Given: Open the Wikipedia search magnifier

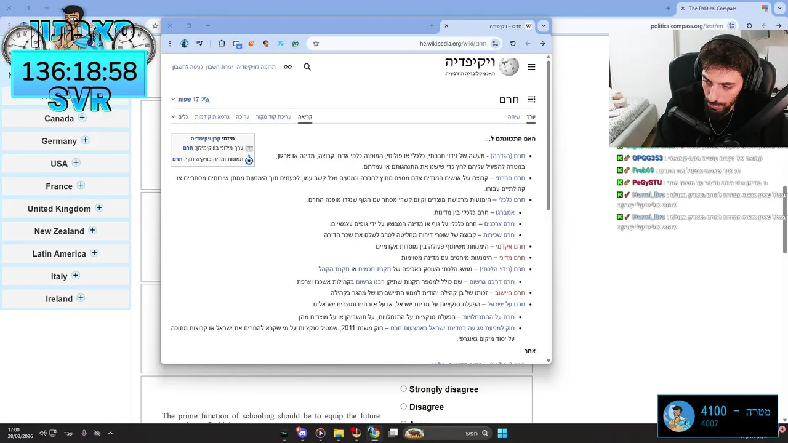Looking at the screenshot, I should 307,66.
